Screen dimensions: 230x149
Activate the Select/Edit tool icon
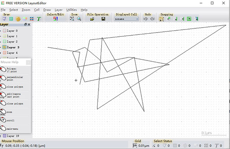pos(56,19)
